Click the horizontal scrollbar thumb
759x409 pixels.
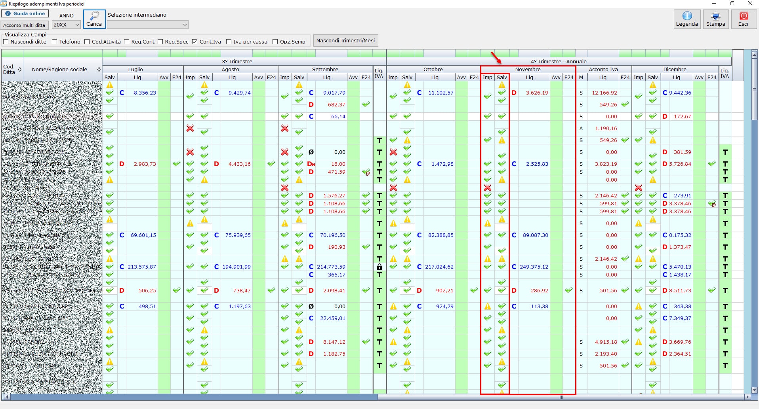click(561, 397)
